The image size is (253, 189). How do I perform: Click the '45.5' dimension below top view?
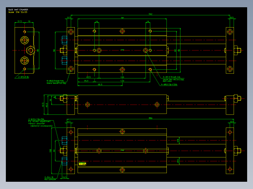pos(89,77)
